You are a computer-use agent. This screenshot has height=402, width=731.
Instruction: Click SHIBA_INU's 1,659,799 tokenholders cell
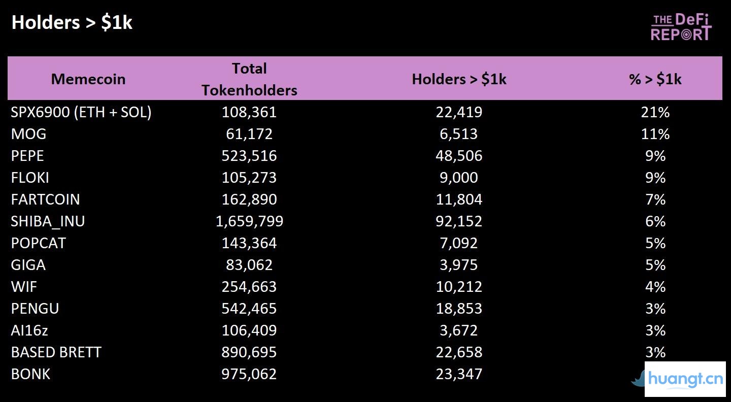[x=249, y=221]
